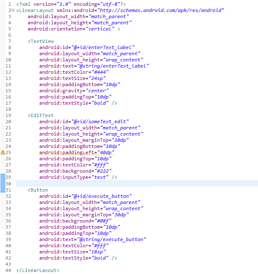Click the closing </LinearLayout> tag
258x274 pixels.
[x=38, y=270]
